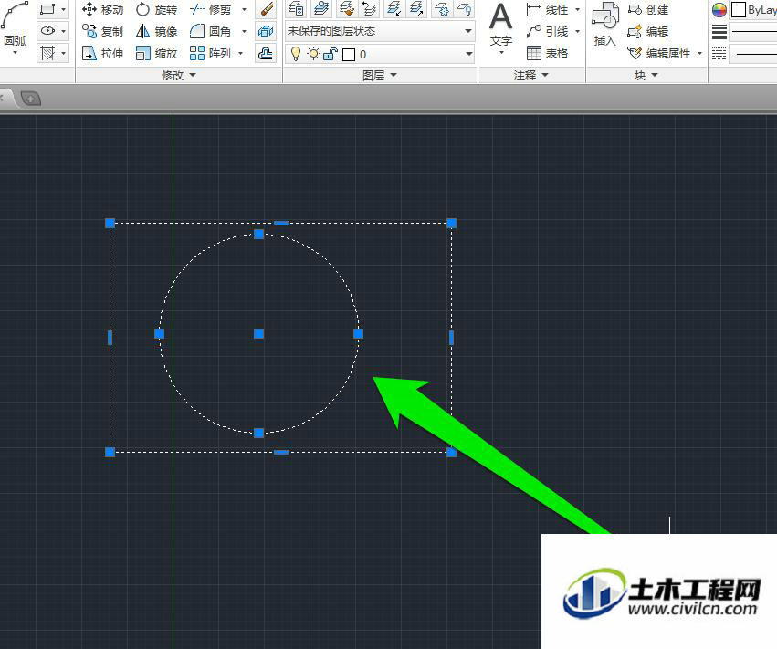Click the Layer Freeze icon
Screen dimensions: 777x649
(x=442, y=8)
